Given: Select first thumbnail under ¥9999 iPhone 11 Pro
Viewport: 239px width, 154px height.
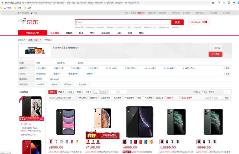Looking at the screenshot, I should 199,142.
